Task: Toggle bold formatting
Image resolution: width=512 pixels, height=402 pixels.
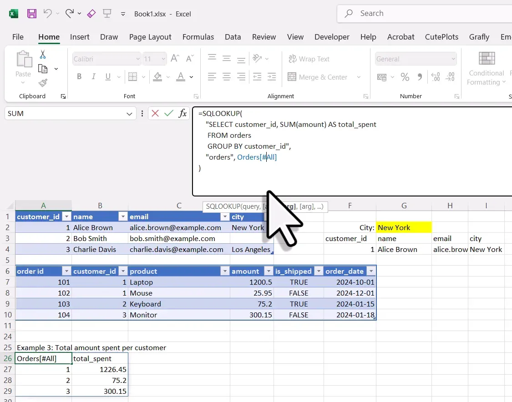Action: coord(79,76)
